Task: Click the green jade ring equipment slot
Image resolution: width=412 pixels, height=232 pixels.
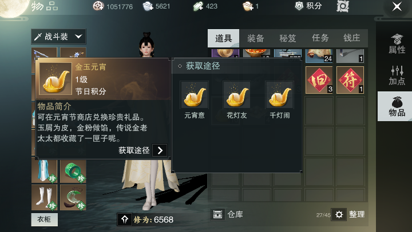Action: click(x=73, y=171)
